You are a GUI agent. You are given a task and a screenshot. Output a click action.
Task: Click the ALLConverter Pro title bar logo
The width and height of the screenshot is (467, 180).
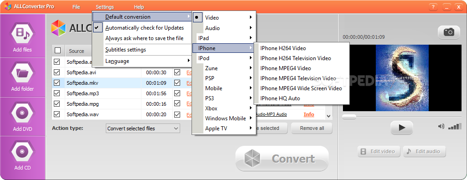pos(7,6)
